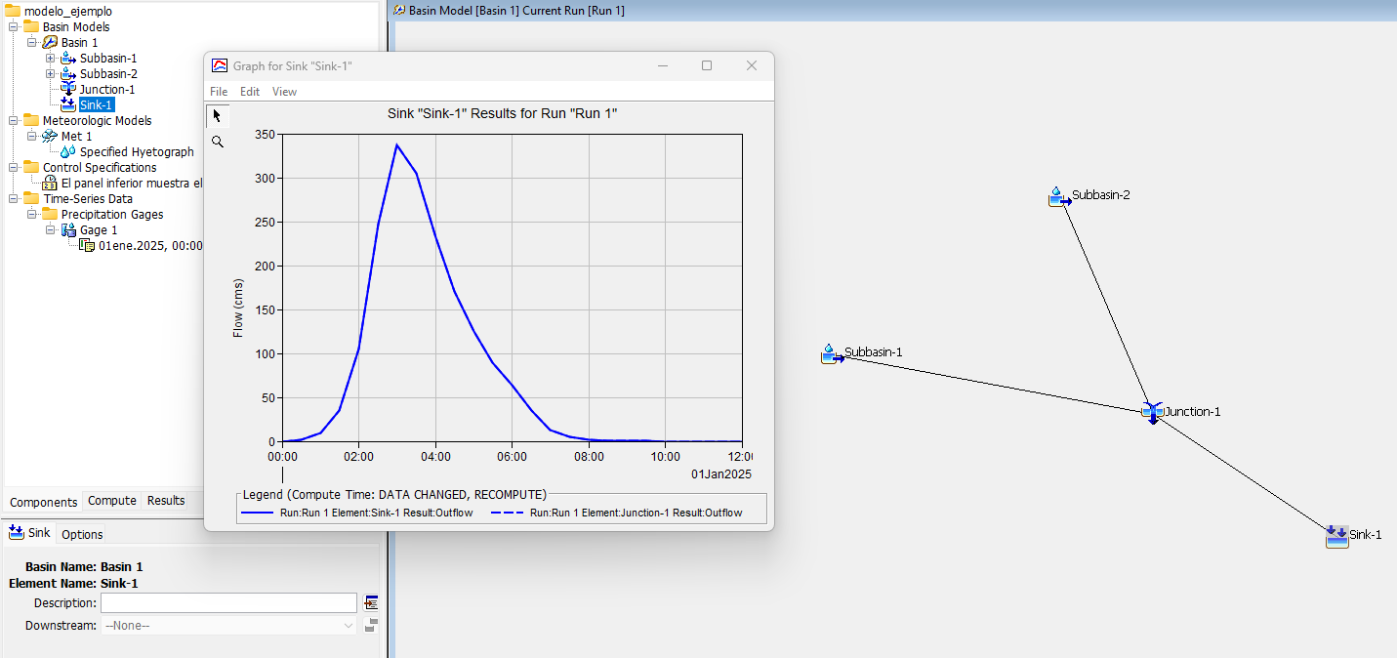The image size is (1397, 658).
Task: Open the View menu in graph window
Action: point(284,92)
